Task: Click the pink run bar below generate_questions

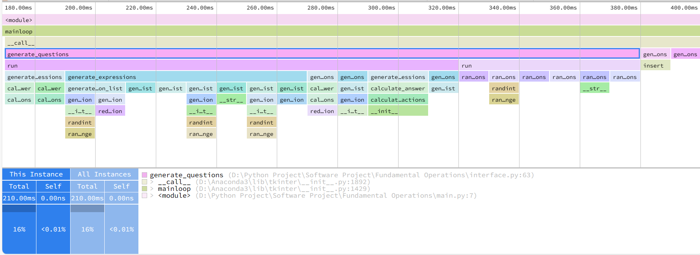Action: pyautogui.click(x=231, y=65)
